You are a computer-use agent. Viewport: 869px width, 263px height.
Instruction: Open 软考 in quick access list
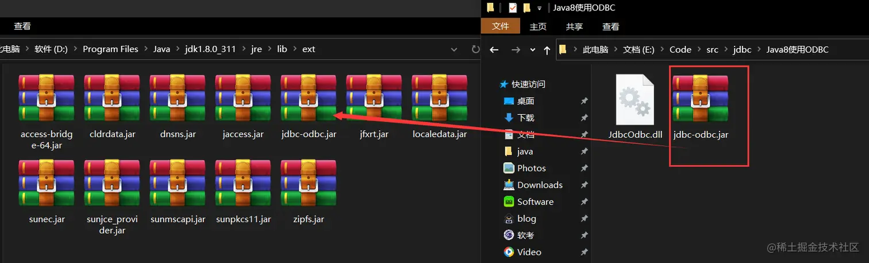(526, 235)
